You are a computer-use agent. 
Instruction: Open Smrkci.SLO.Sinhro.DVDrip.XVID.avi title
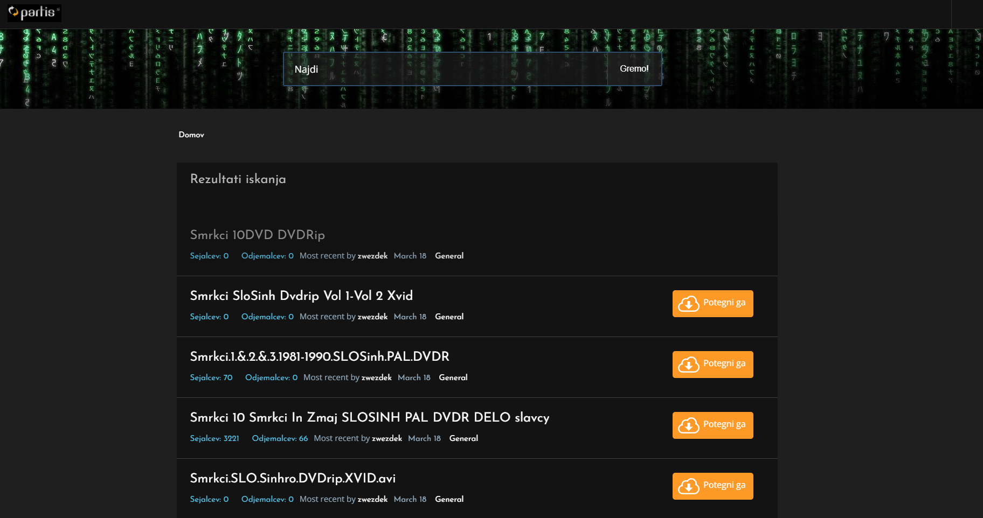pyautogui.click(x=293, y=478)
